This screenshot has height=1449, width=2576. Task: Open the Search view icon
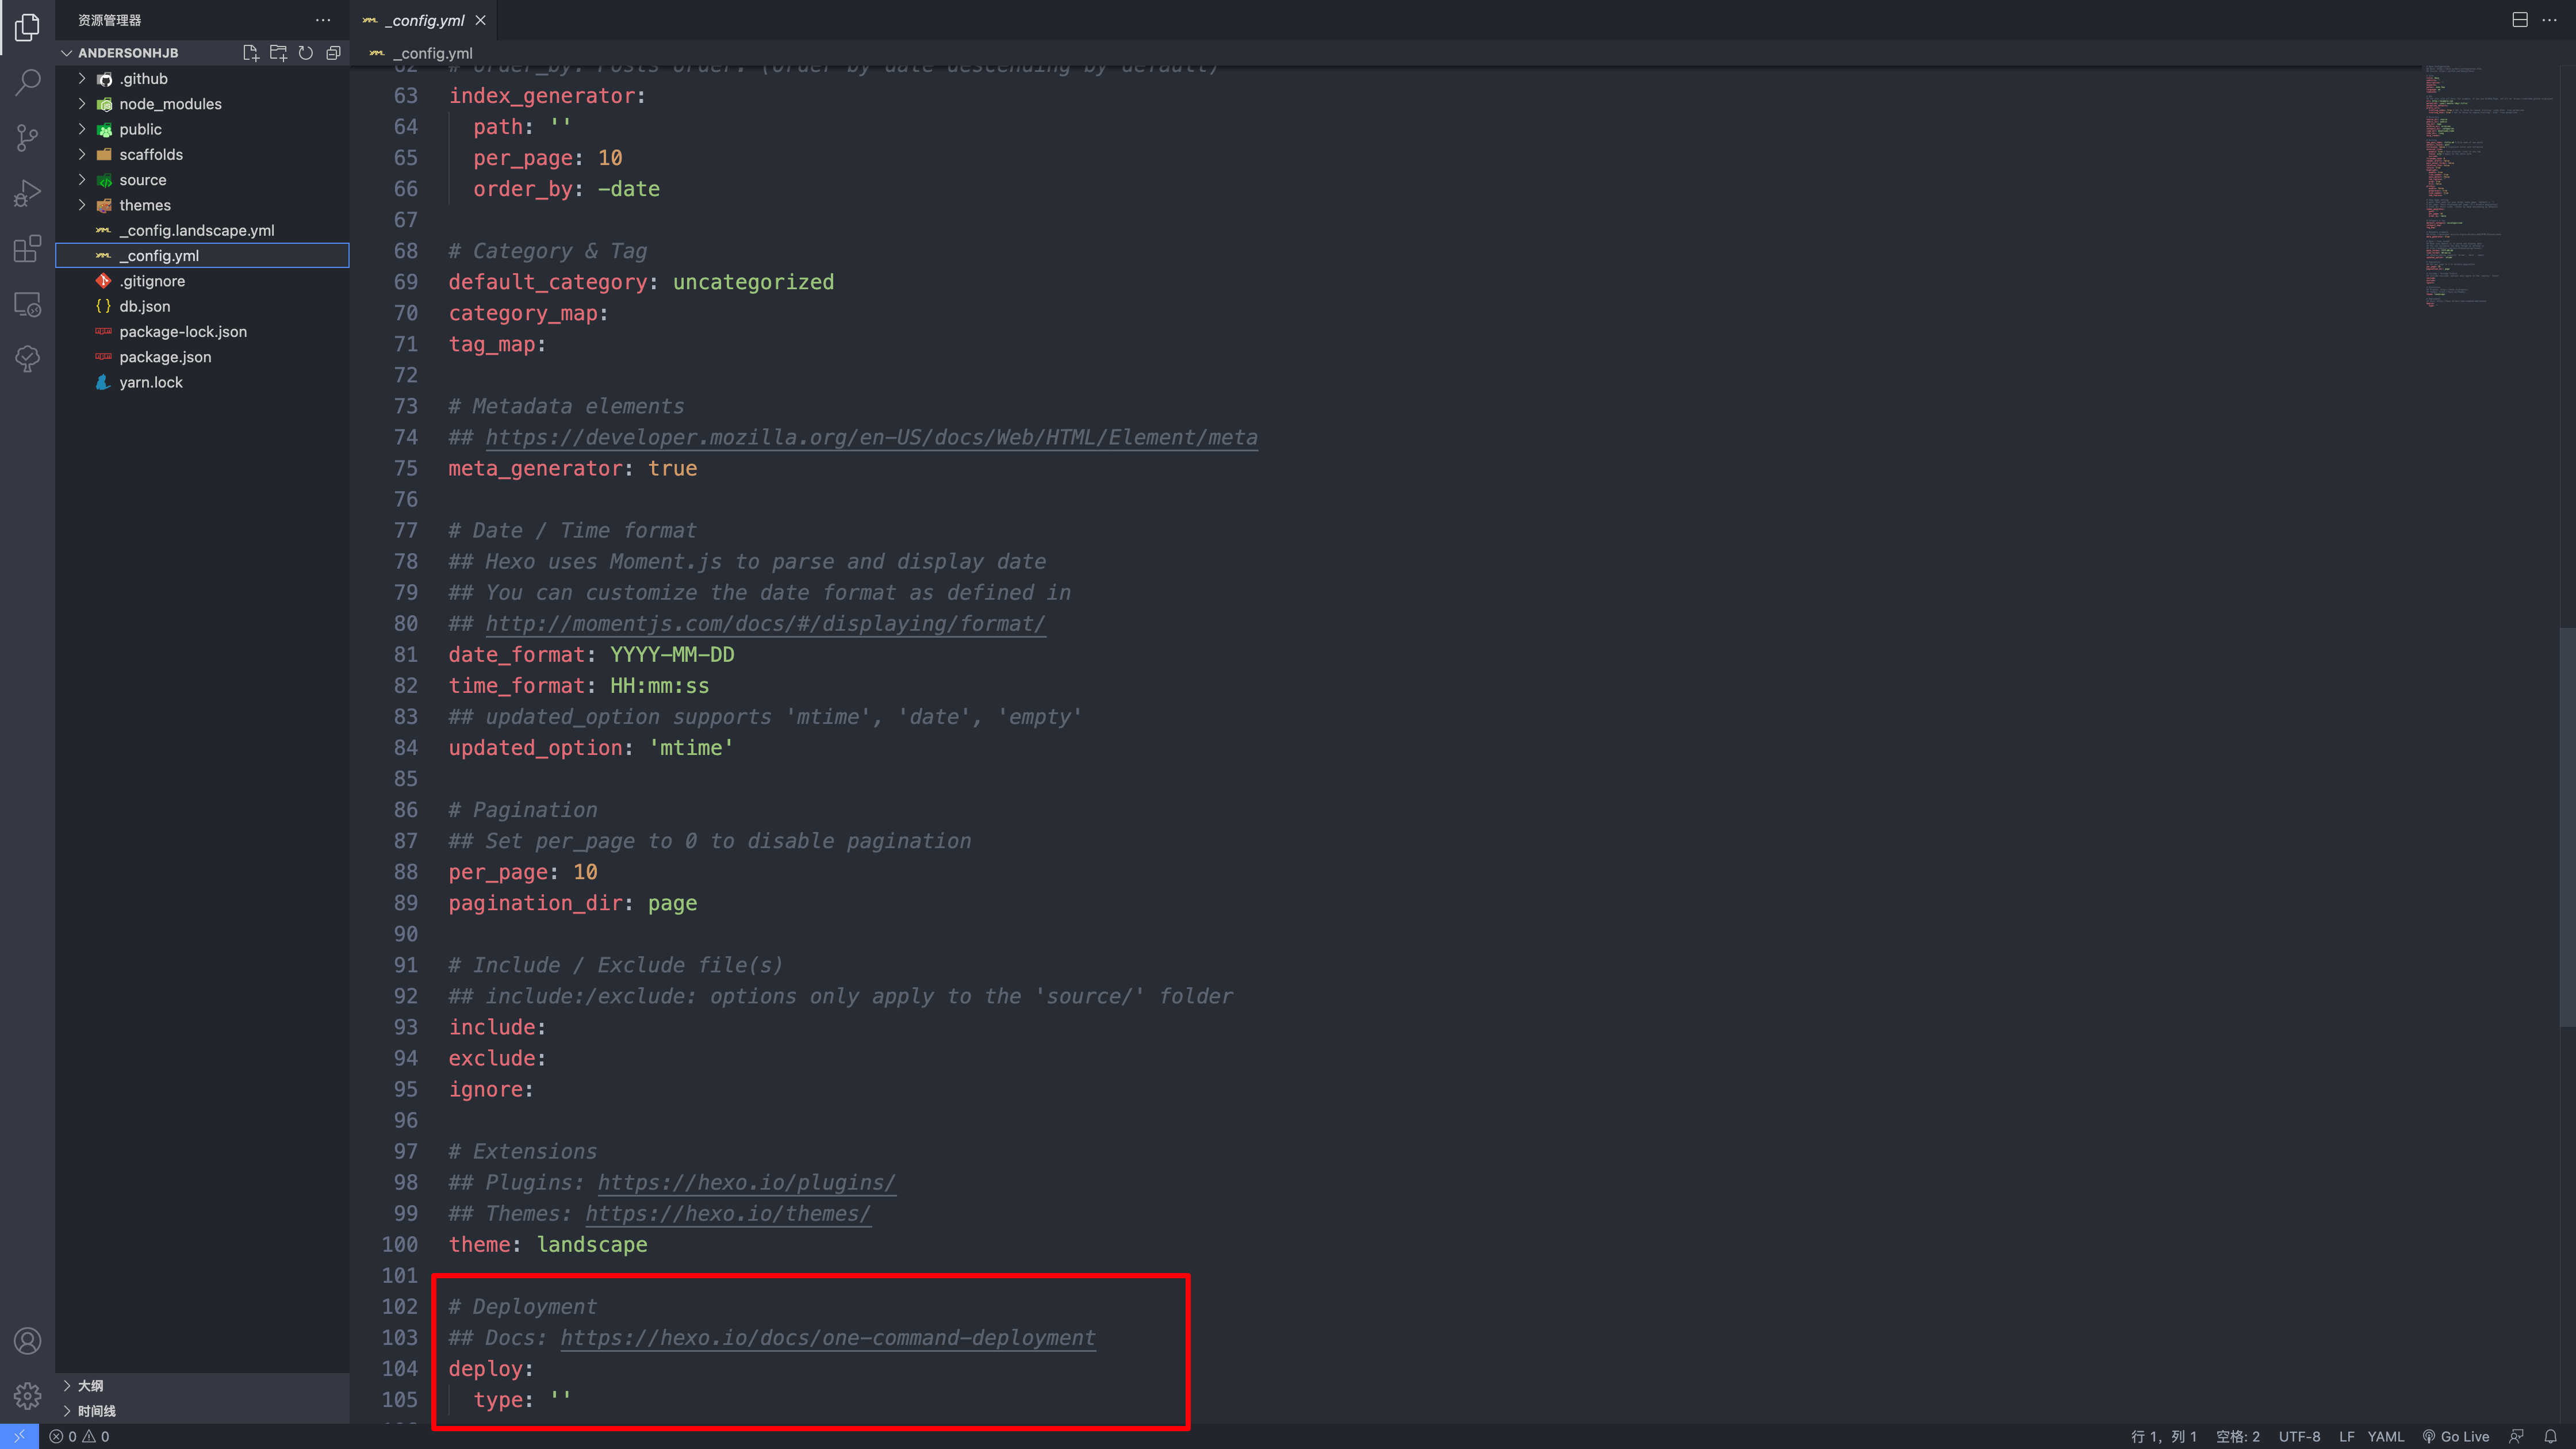coord(27,82)
